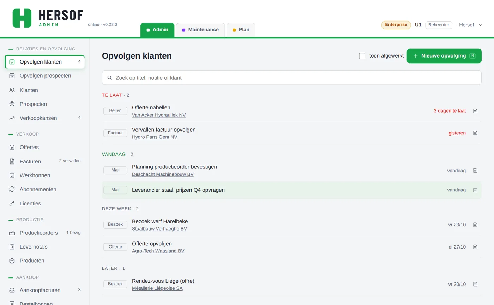Select the Leverancier staal prijzen Q4 row
The width and height of the screenshot is (494, 305).
tap(291, 190)
